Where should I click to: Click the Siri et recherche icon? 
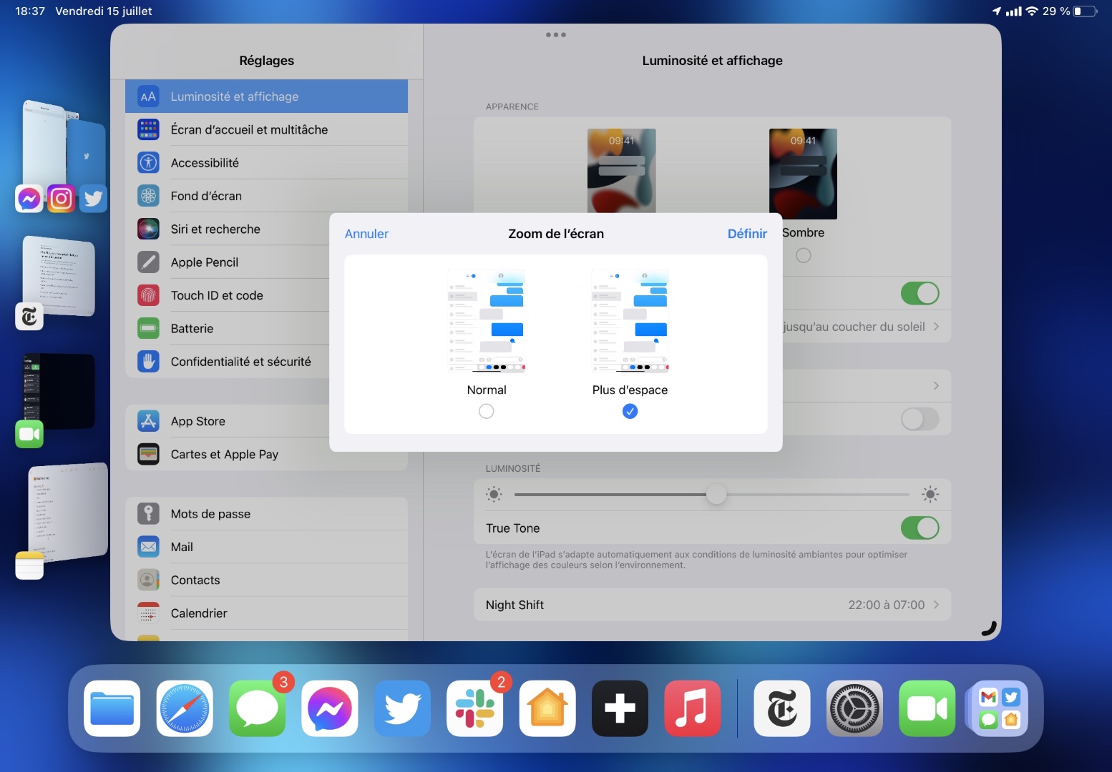pyautogui.click(x=148, y=229)
